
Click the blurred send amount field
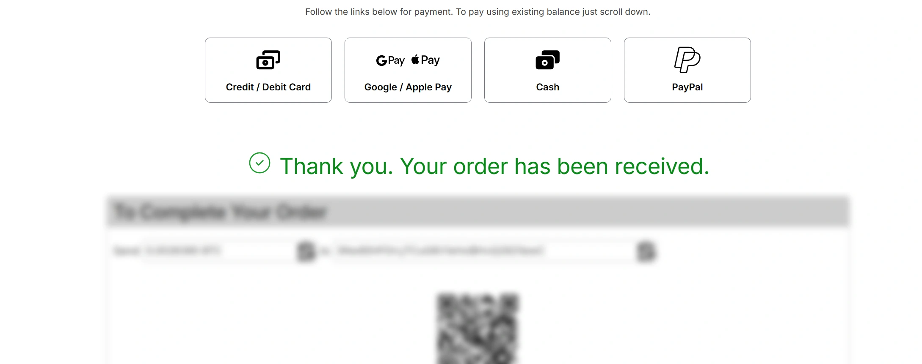[218, 251]
